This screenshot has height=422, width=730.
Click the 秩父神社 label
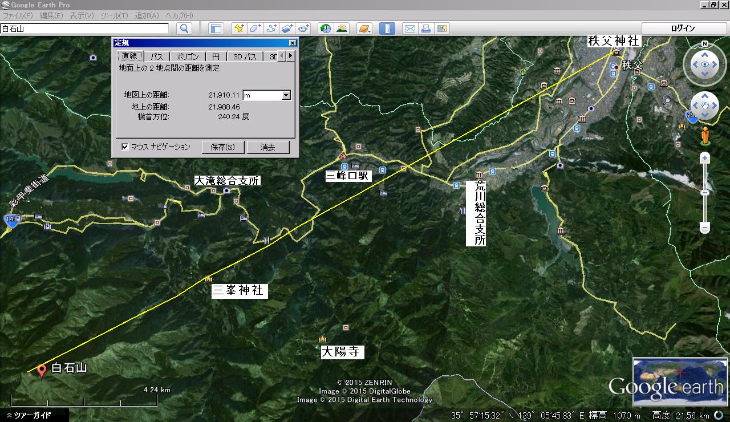[x=614, y=40]
